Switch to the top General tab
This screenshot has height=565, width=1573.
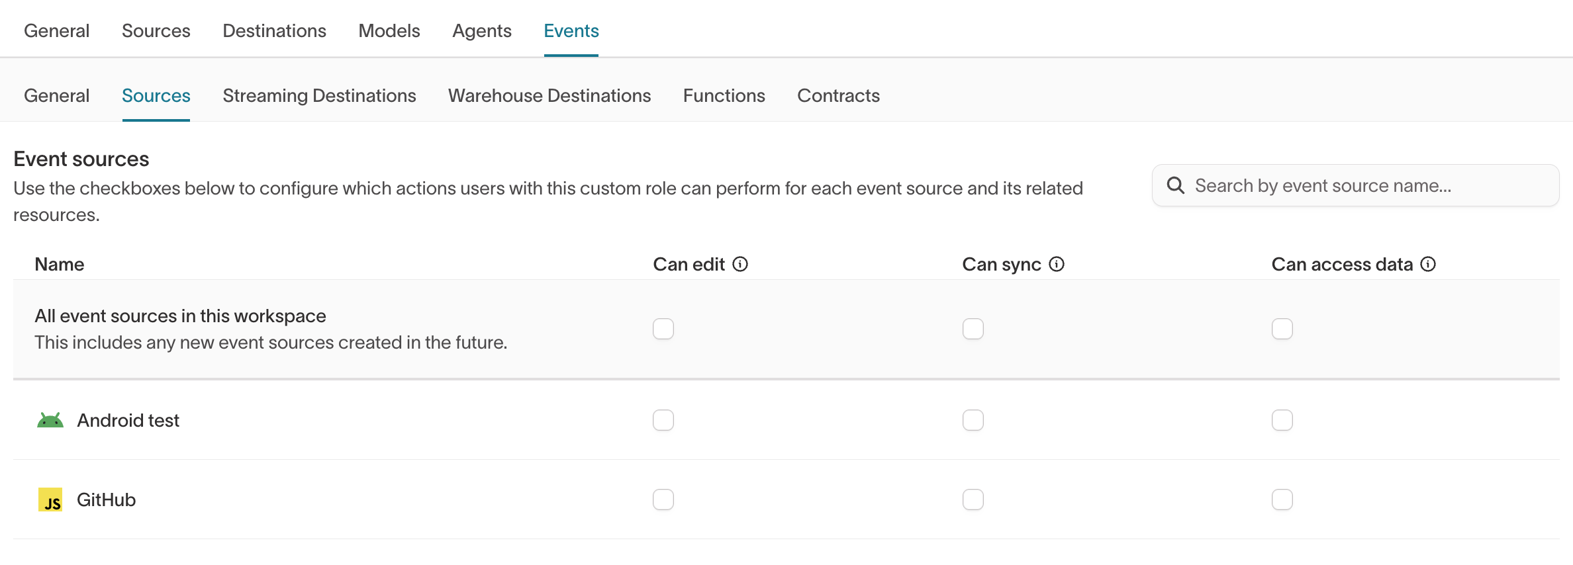coord(56,30)
